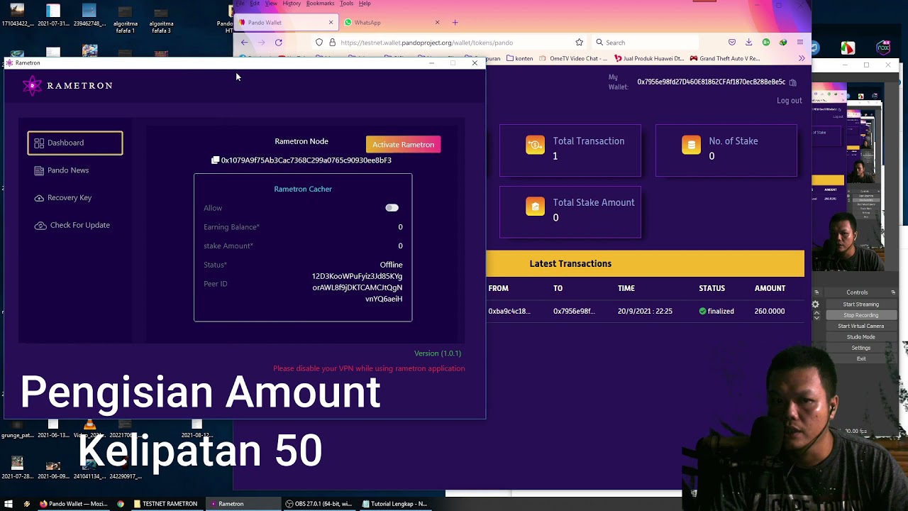Viewport: 908px width, 511px height.
Task: Click the Firefox Search box
Action: click(644, 43)
